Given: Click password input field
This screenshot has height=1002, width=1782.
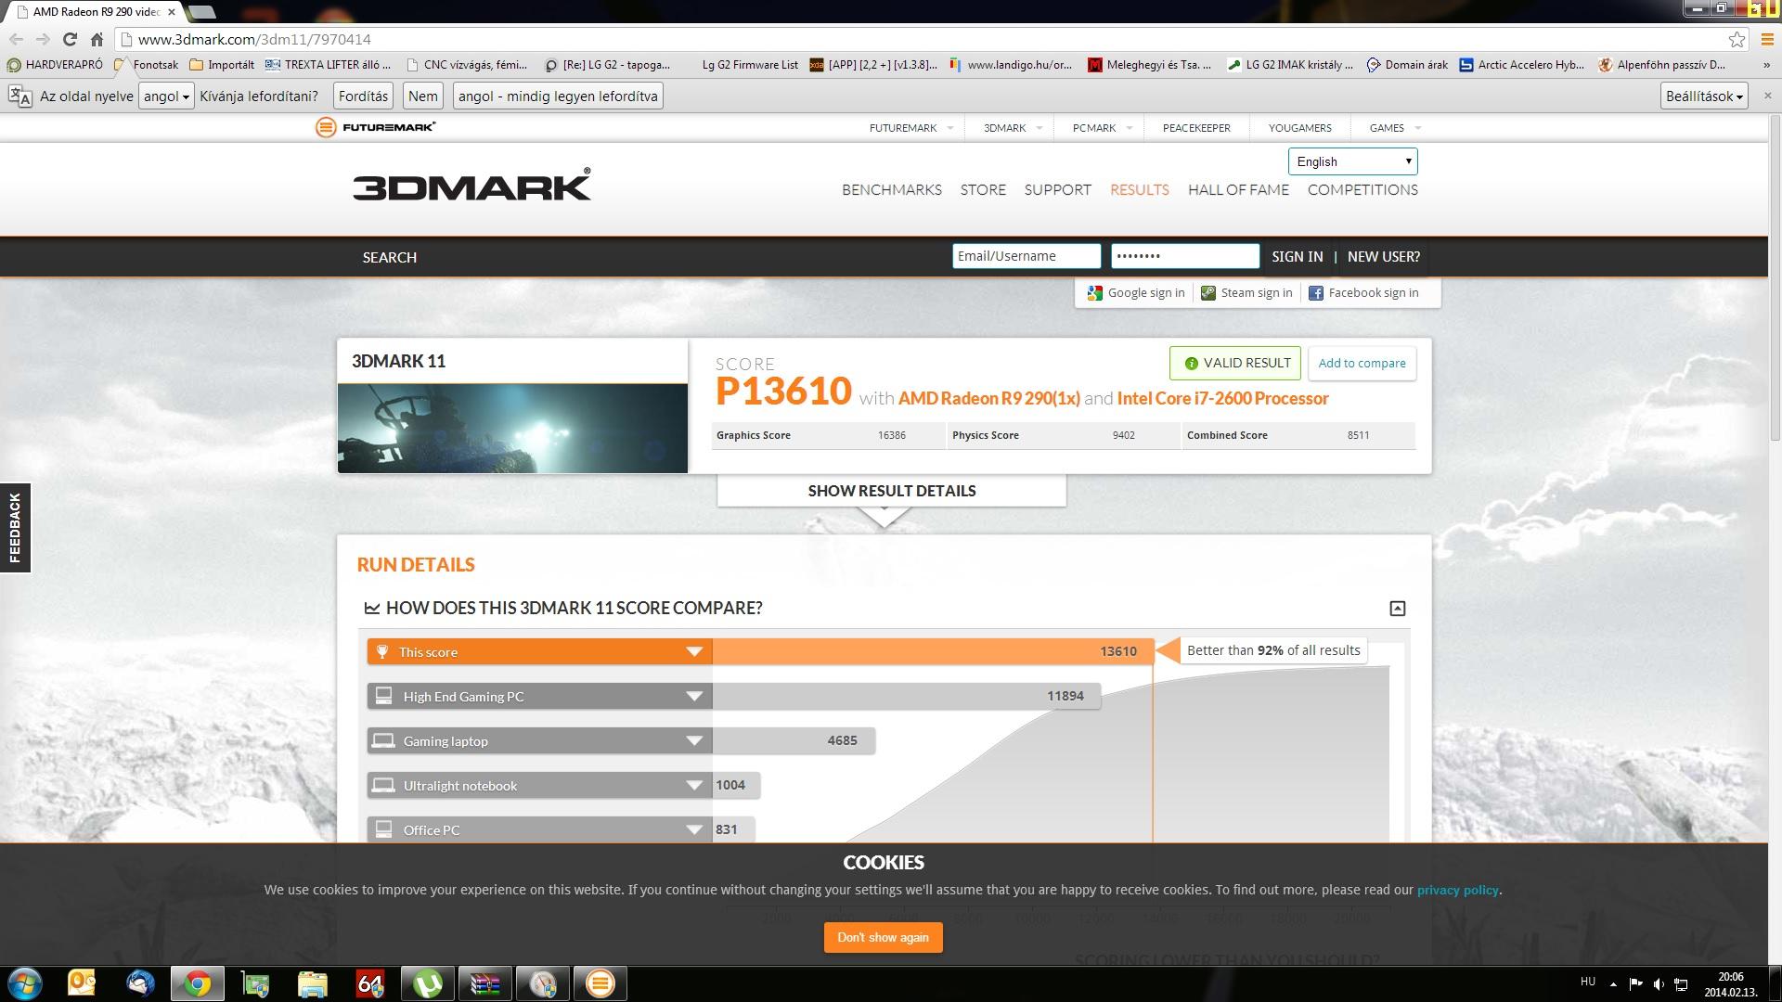Looking at the screenshot, I should (1184, 256).
